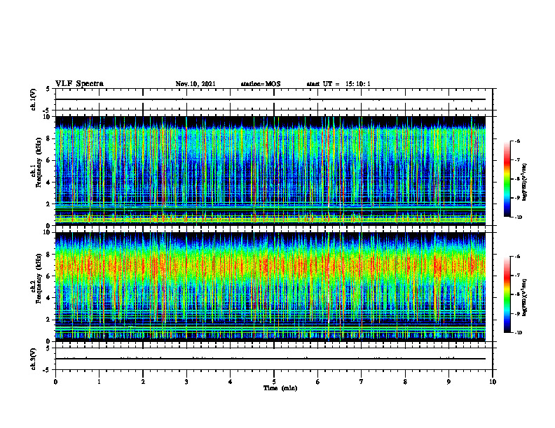The width and height of the screenshot is (555, 428).
Task: Click the ch.1 spectrogram panel
Action: pyautogui.click(x=270, y=171)
